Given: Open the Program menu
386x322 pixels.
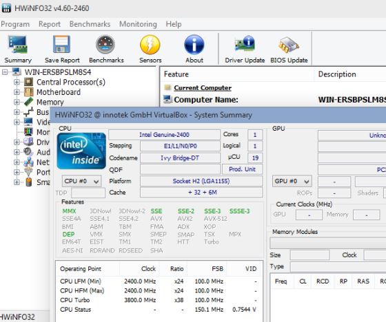Looking at the screenshot, I should [15, 24].
